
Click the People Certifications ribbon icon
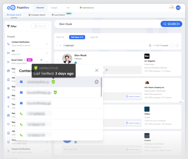point(8,151)
